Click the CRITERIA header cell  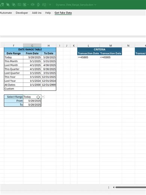100,49
